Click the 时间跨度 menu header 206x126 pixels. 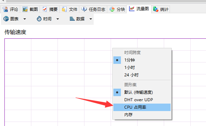tap(132, 53)
